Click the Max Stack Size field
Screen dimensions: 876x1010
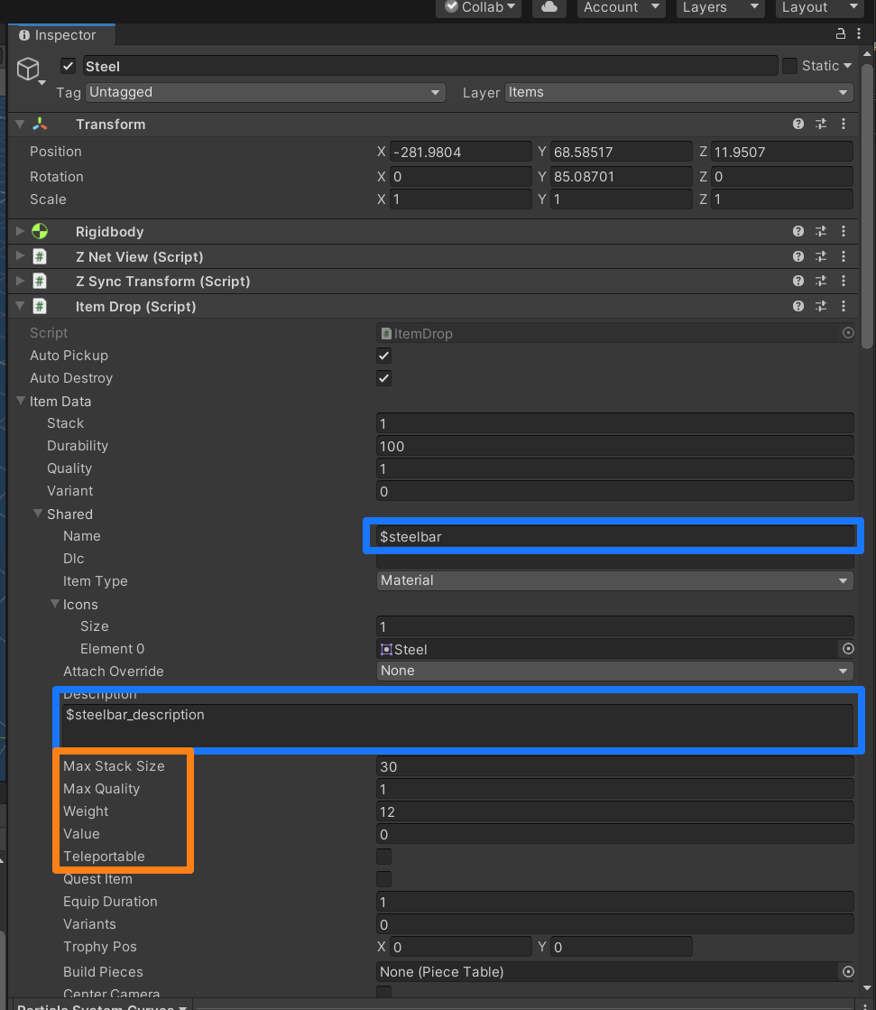coord(614,766)
